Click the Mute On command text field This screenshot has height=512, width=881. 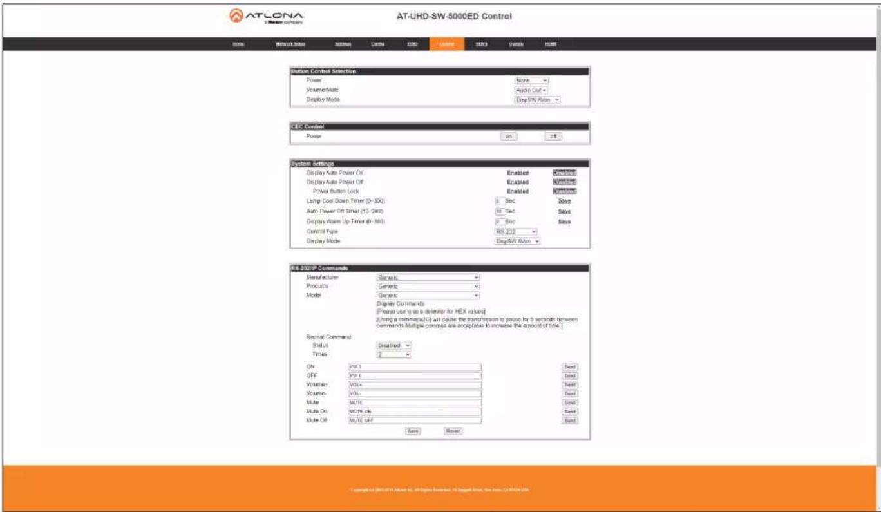(415, 411)
